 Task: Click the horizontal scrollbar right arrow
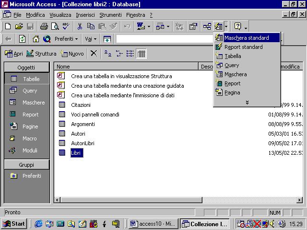(x=299, y=200)
